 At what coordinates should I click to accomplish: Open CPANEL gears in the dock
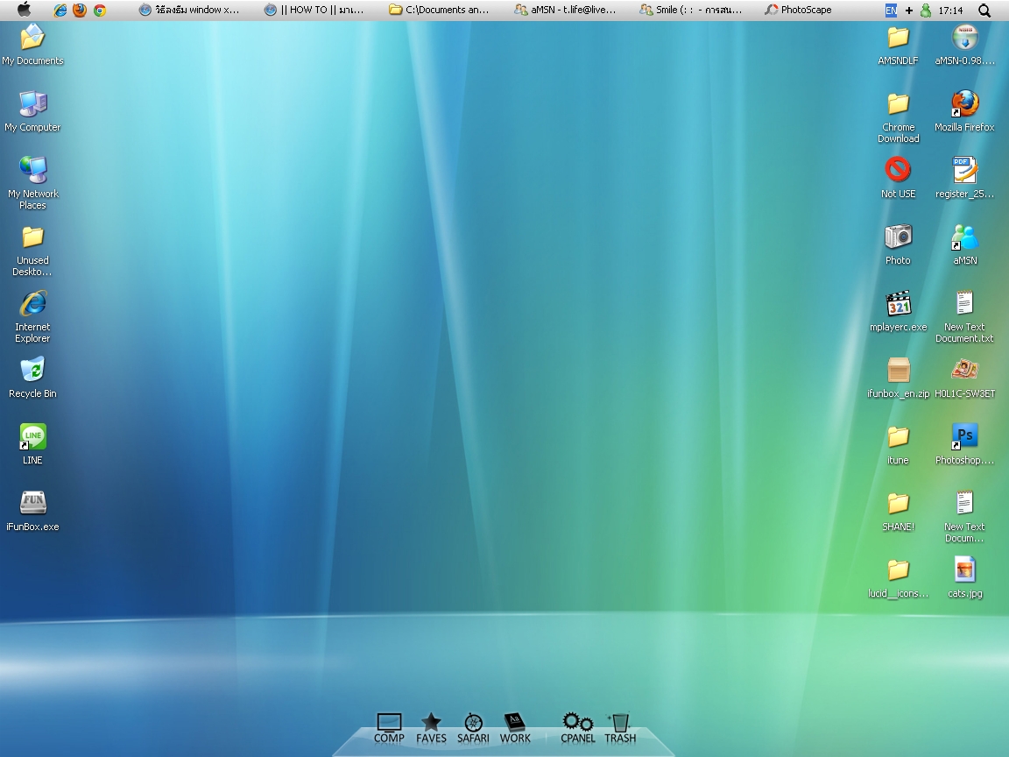click(578, 728)
